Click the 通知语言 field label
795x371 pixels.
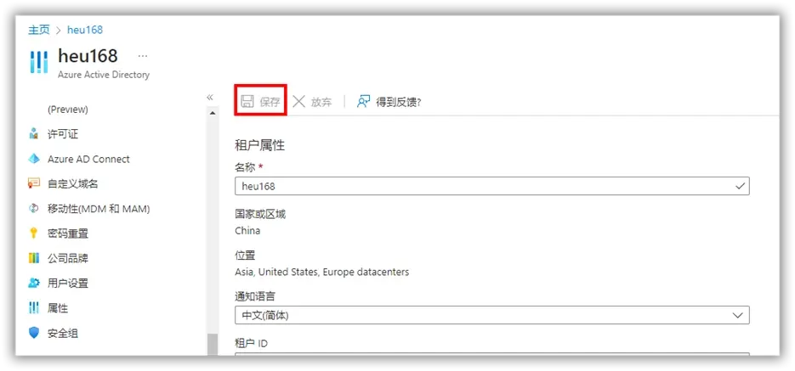[256, 296]
